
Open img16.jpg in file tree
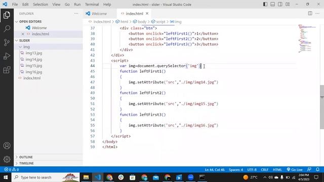click(34, 72)
